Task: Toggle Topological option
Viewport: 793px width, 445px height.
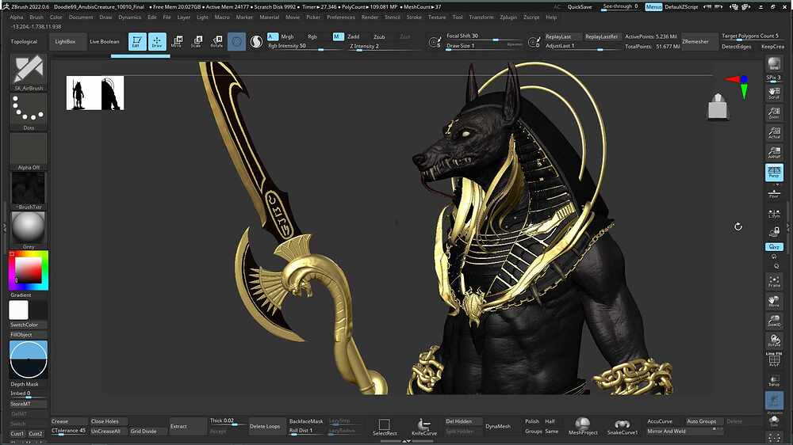Action: point(24,41)
